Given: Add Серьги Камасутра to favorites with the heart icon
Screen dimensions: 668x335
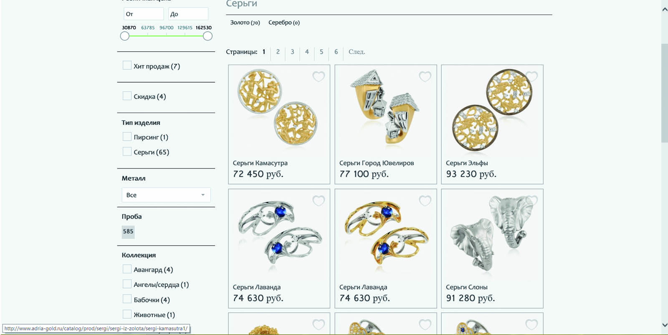Looking at the screenshot, I should (x=319, y=76).
